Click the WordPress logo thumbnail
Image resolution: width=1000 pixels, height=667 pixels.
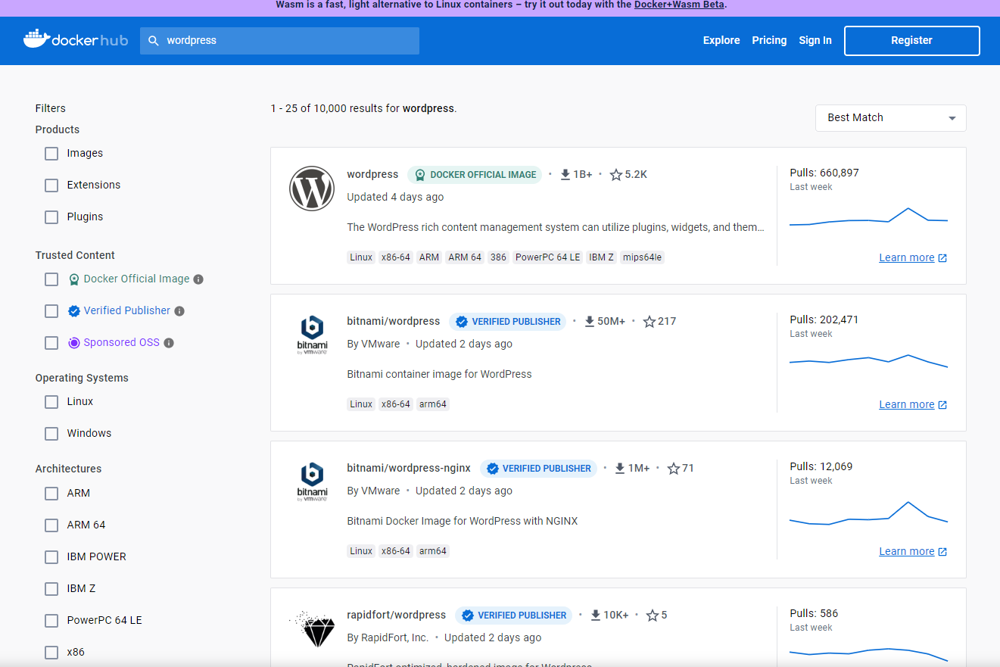click(x=312, y=189)
